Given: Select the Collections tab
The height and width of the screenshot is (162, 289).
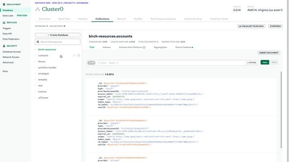Looking at the screenshot, I should click(103, 19).
